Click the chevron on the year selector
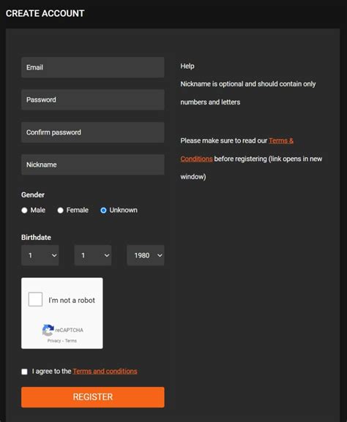The image size is (347, 422). pyautogui.click(x=160, y=255)
